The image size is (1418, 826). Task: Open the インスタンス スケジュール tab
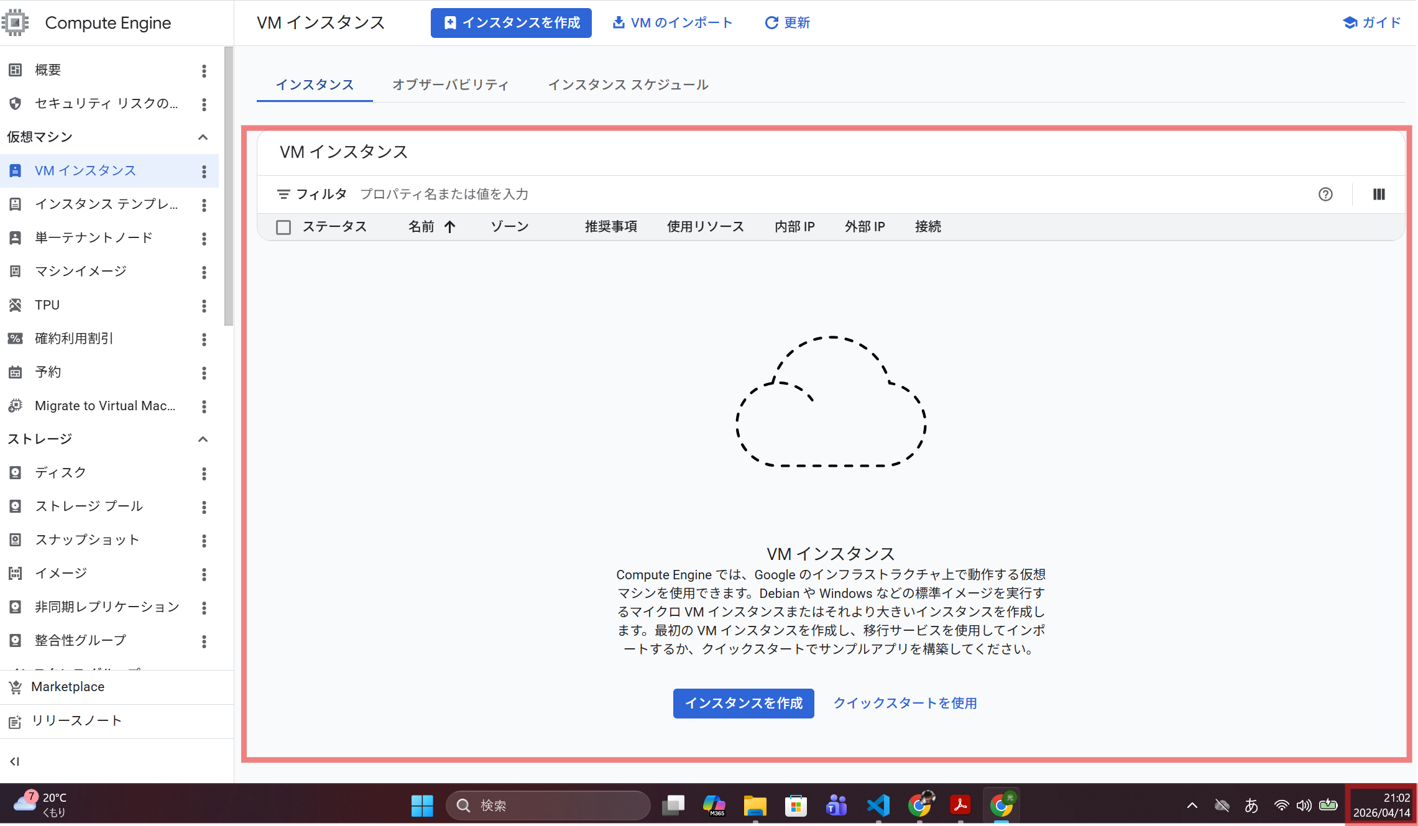pyautogui.click(x=628, y=85)
